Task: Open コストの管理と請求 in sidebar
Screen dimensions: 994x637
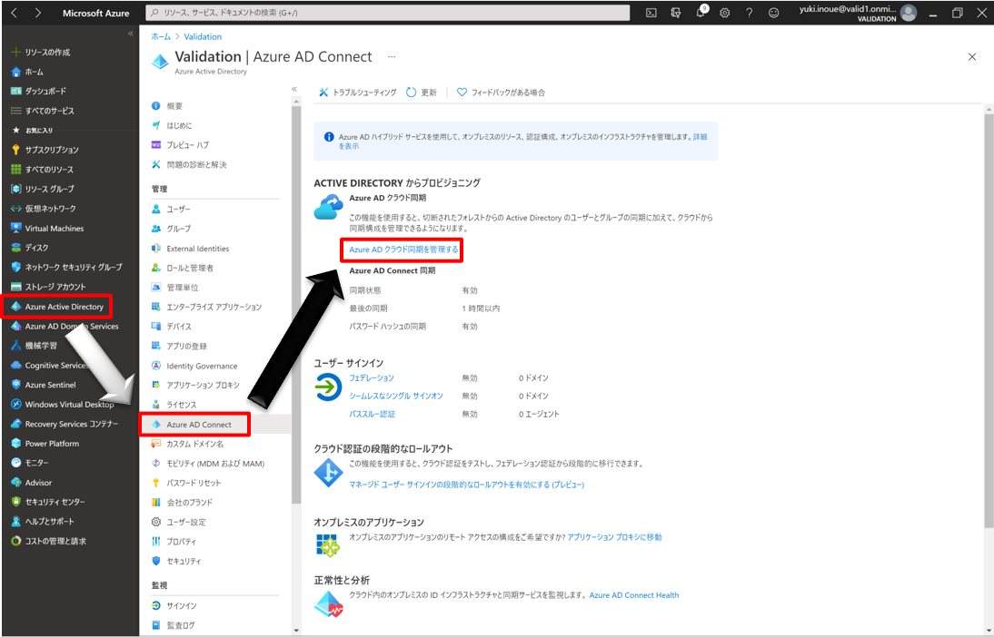Action: point(49,541)
